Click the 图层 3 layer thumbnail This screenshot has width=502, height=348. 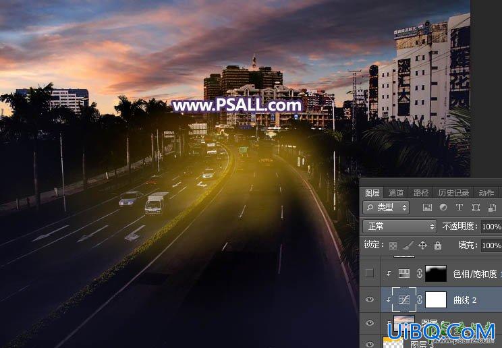click(x=393, y=343)
